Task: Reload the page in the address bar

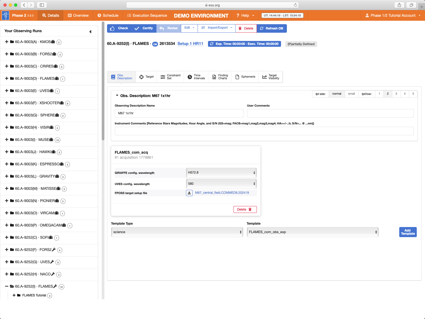Action: click(295, 5)
